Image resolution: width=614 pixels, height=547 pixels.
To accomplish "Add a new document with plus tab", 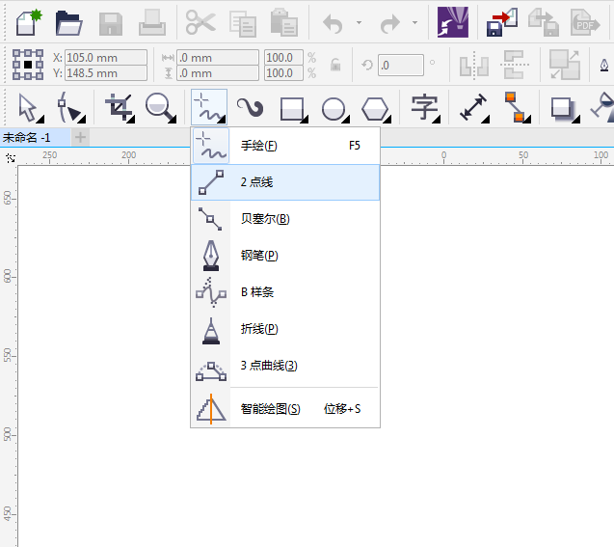I will (x=80, y=138).
